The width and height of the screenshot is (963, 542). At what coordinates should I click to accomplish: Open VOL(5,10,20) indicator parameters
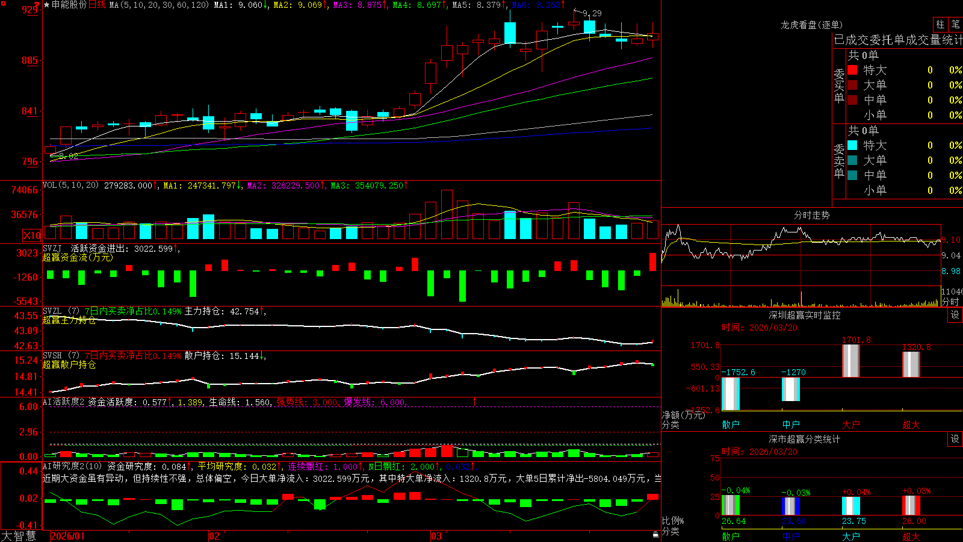tap(70, 185)
